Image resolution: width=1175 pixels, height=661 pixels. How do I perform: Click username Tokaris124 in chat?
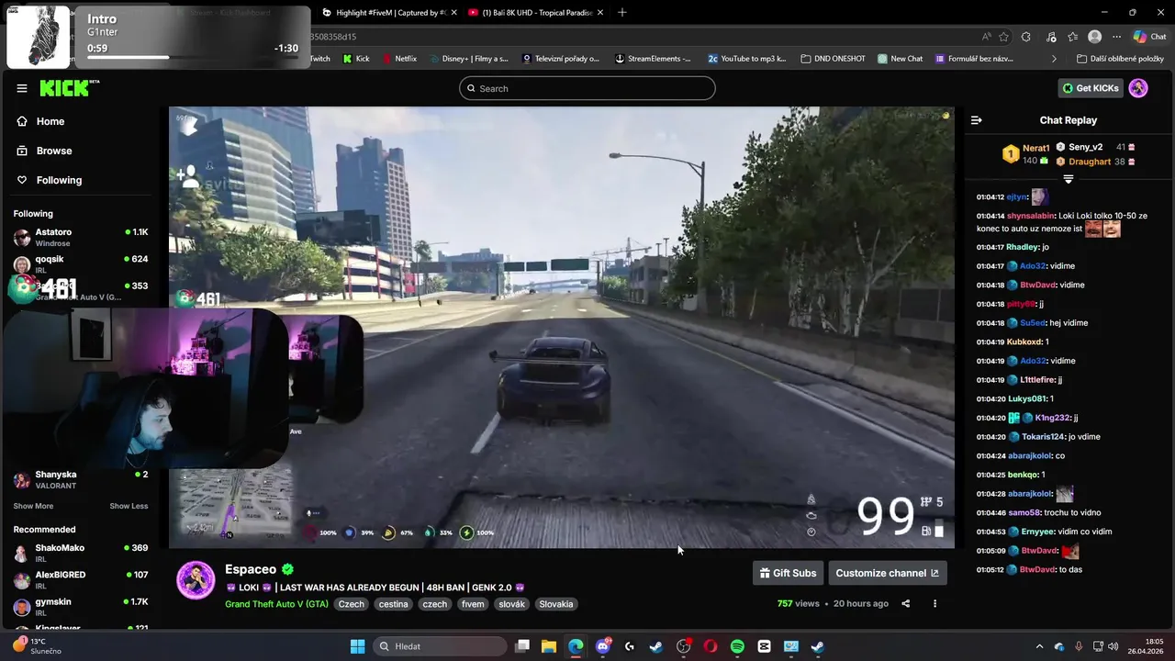click(x=1043, y=437)
